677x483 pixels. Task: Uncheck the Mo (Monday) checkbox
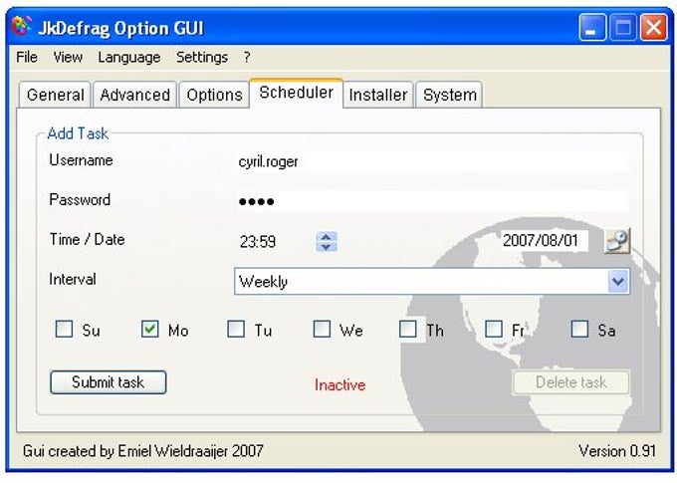coord(149,329)
